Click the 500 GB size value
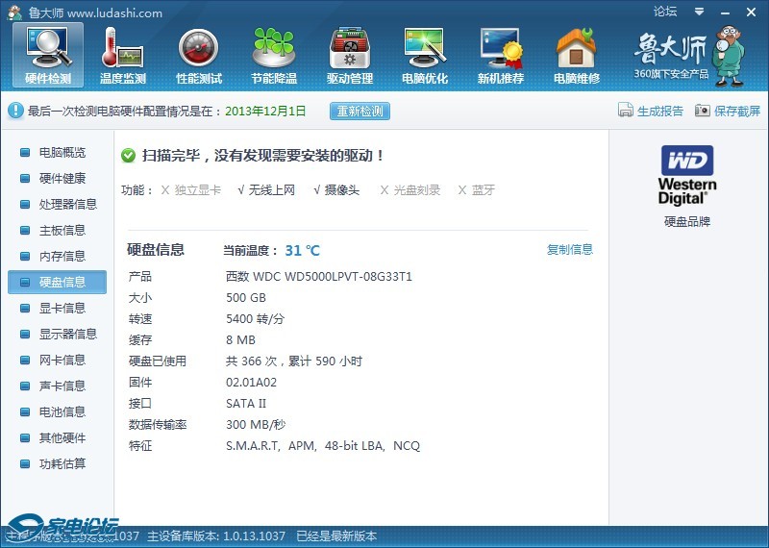The image size is (769, 548). [246, 298]
